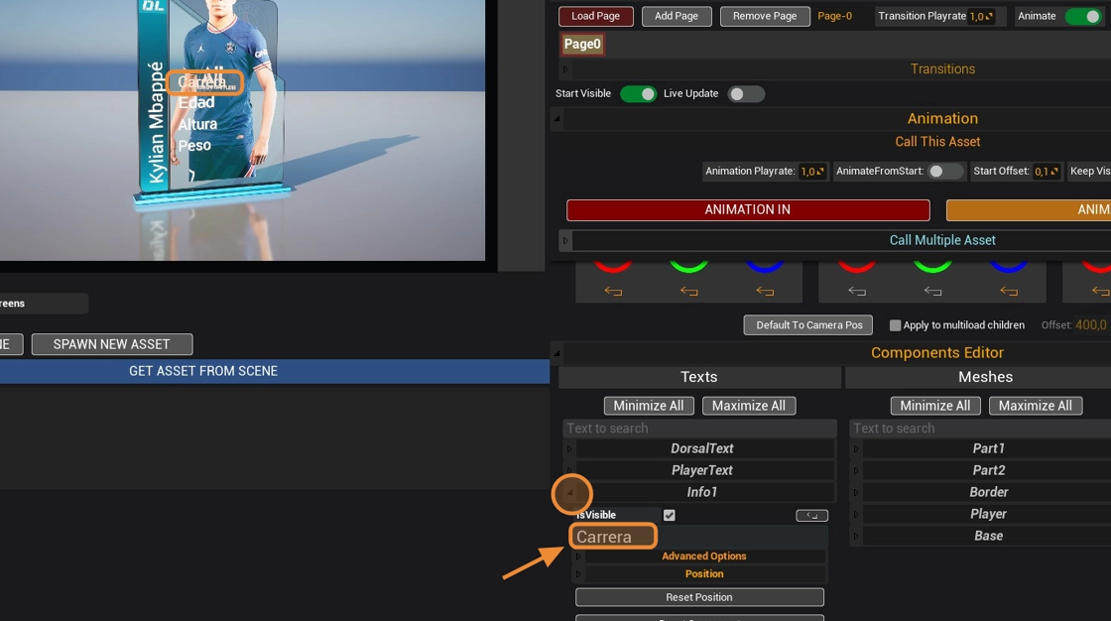The height and width of the screenshot is (621, 1111).
Task: Reset the blue dial in leftmost group
Action: (765, 292)
